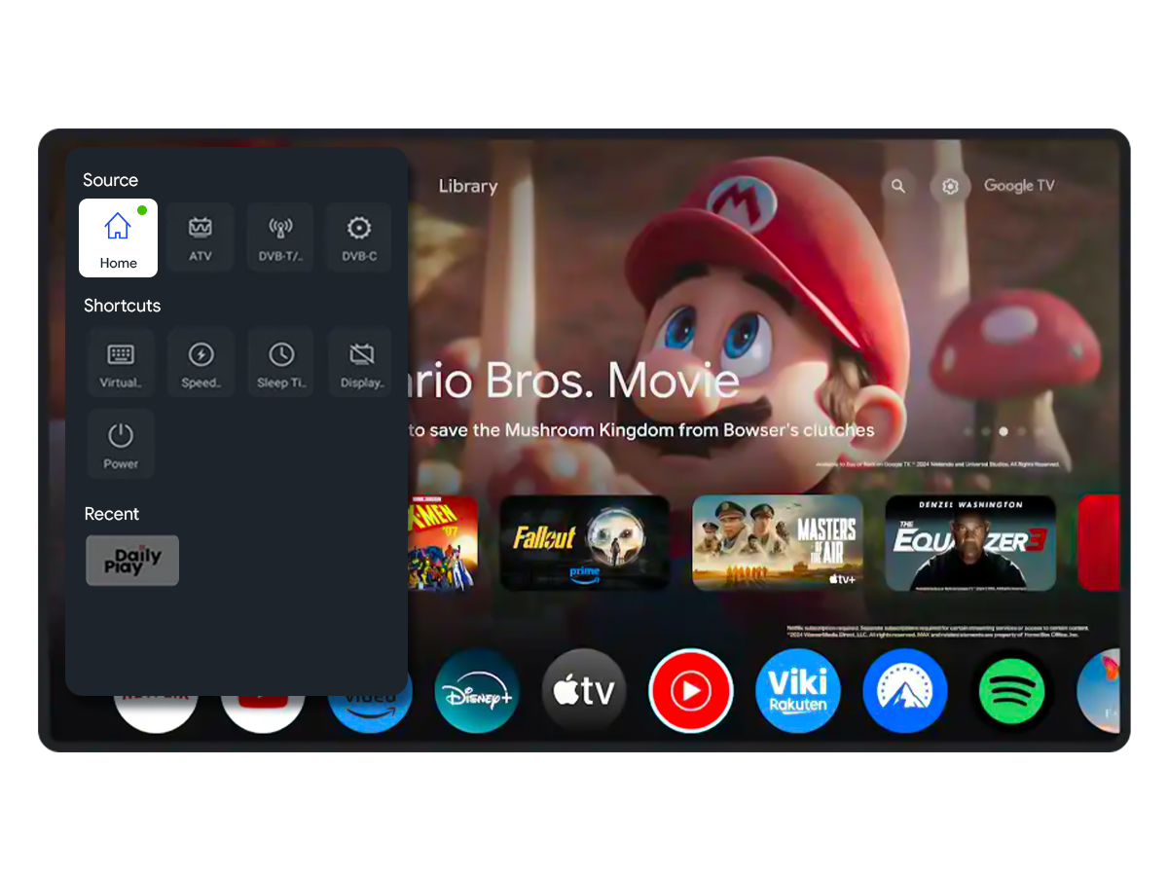Viewport: 1168px width, 876px height.
Task: Open the Sleep Timer shortcut
Action: pyautogui.click(x=280, y=363)
